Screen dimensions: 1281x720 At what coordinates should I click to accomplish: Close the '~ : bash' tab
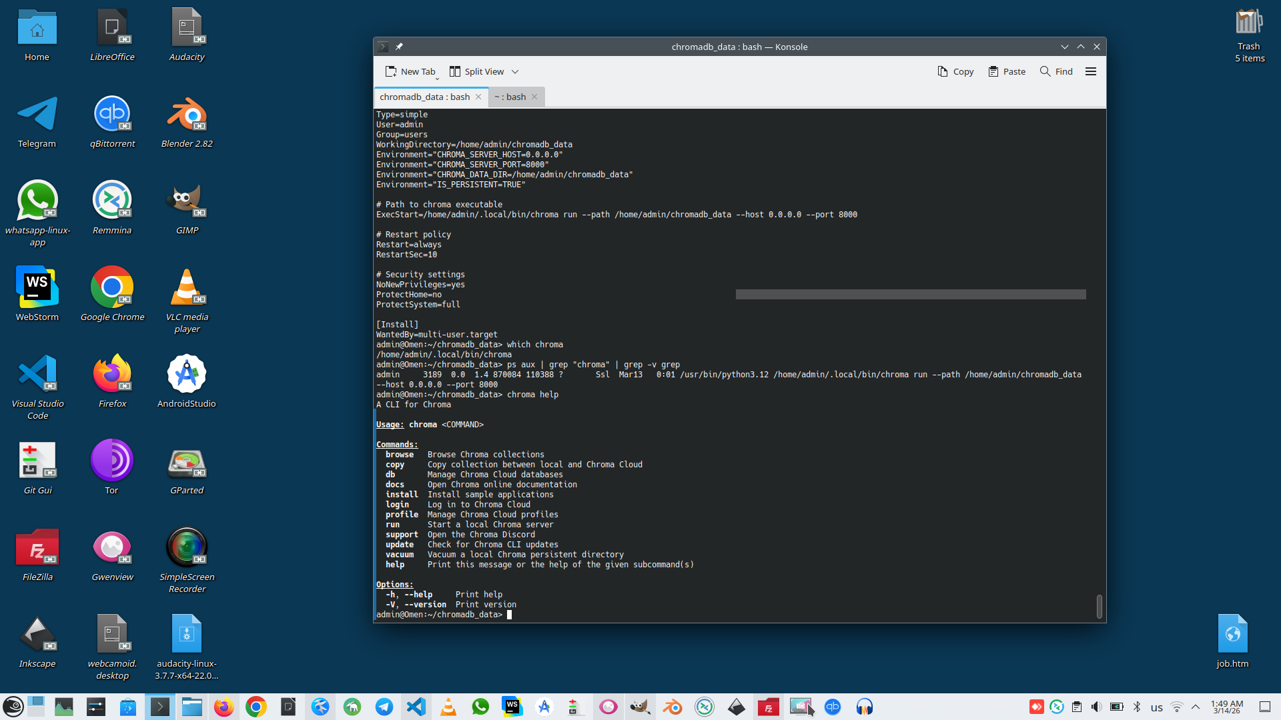pyautogui.click(x=534, y=97)
